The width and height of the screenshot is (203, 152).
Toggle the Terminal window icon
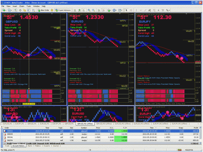tap(29, 10)
